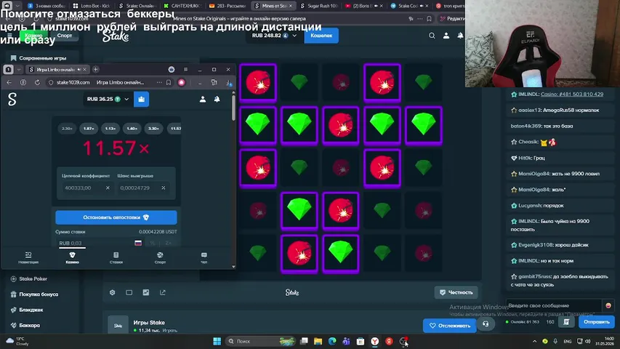Screen dimensions: 620x349
Task: Open Ставки tab in Limbo bottom navigation
Action: click(116, 257)
